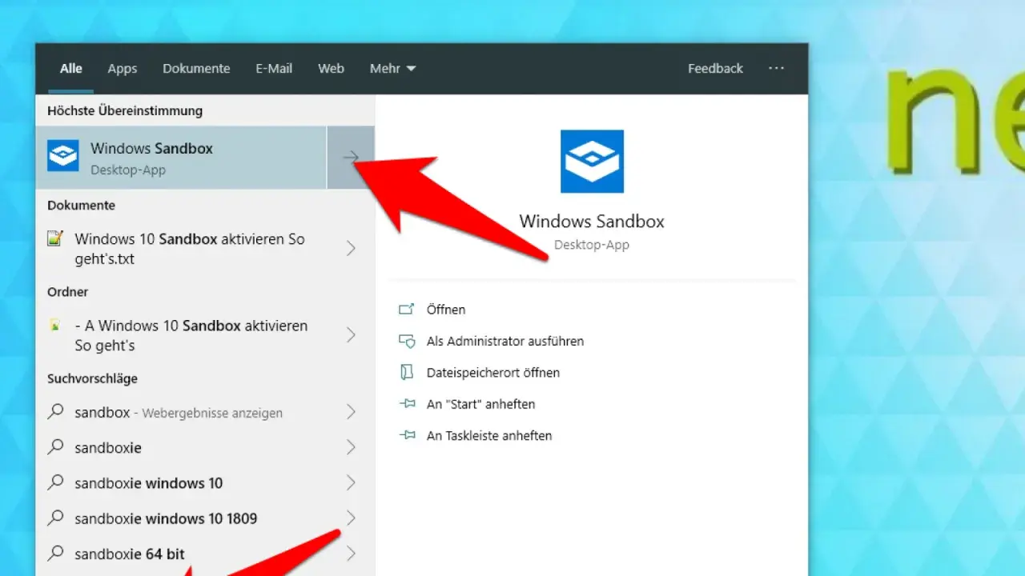Viewport: 1025px width, 576px height.
Task: Click the Feedback button
Action: tap(715, 69)
